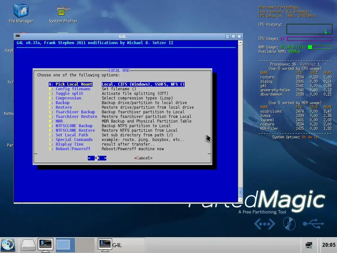Click the System Uptime readout
The width and height of the screenshot is (337, 253).
(295, 137)
